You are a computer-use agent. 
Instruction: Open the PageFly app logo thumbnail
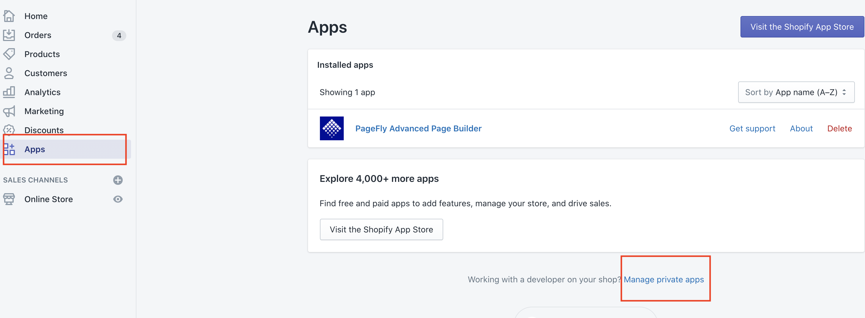[332, 128]
